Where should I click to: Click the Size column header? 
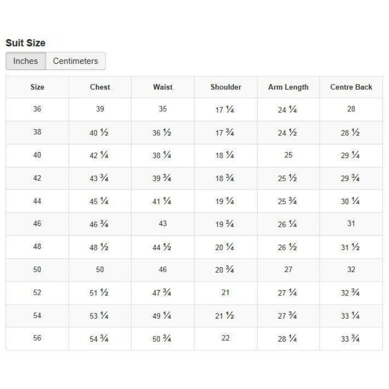tap(37, 87)
